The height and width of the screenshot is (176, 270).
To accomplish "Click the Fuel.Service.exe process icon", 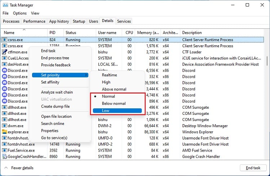I will pos(5,150).
